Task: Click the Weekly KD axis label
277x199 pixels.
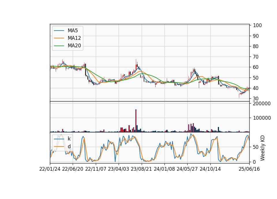Action: coord(263,148)
